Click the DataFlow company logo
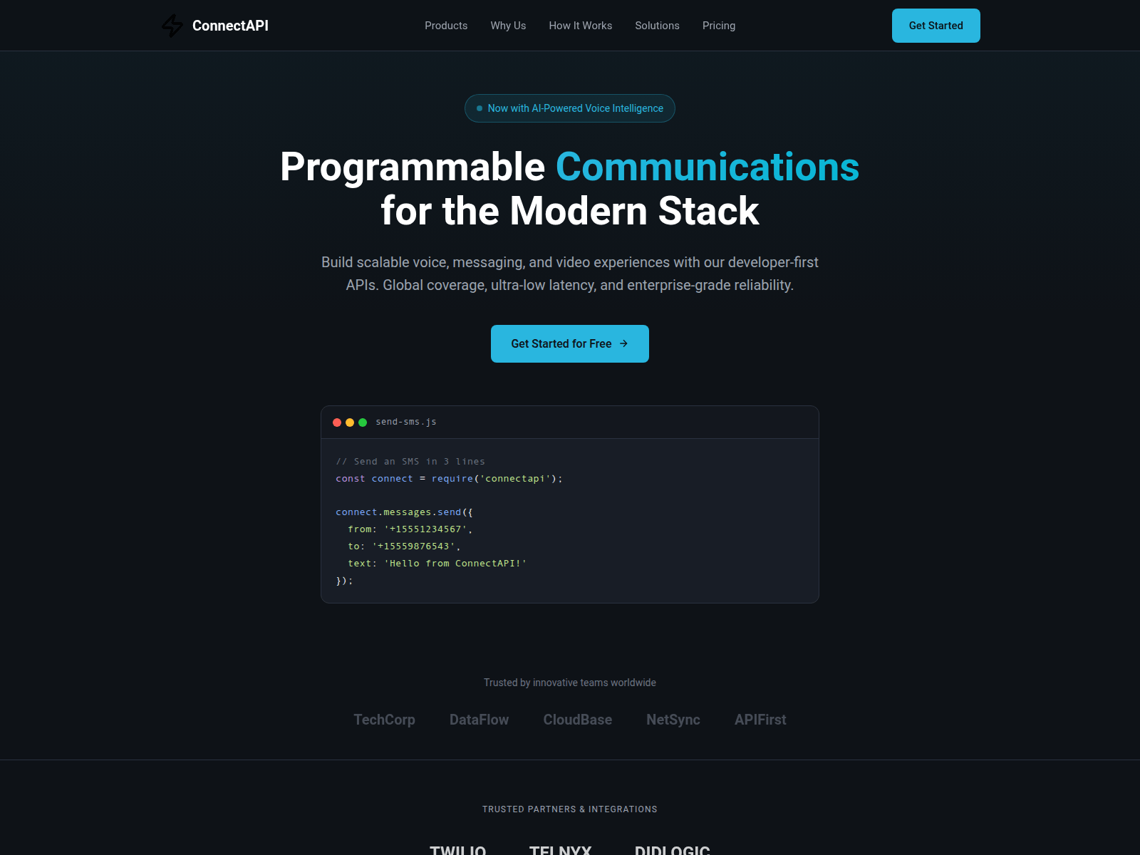 (x=479, y=720)
